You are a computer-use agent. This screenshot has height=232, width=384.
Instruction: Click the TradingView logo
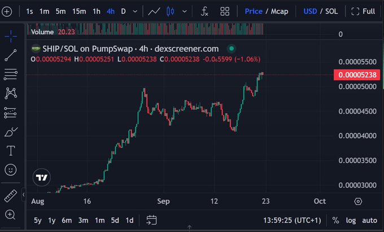click(42, 177)
